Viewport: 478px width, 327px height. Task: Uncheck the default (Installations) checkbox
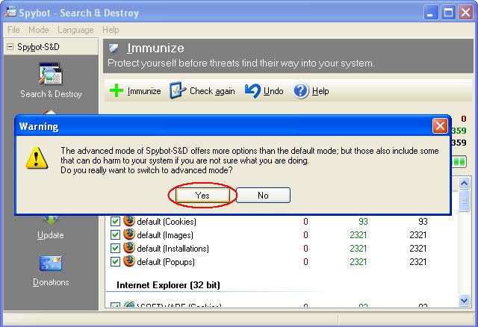(115, 249)
